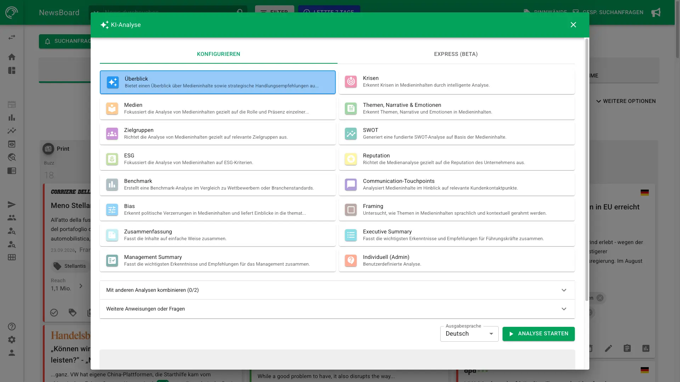Click the Suchanfrage button behind dialog
This screenshot has width=680, height=382.
click(65, 41)
